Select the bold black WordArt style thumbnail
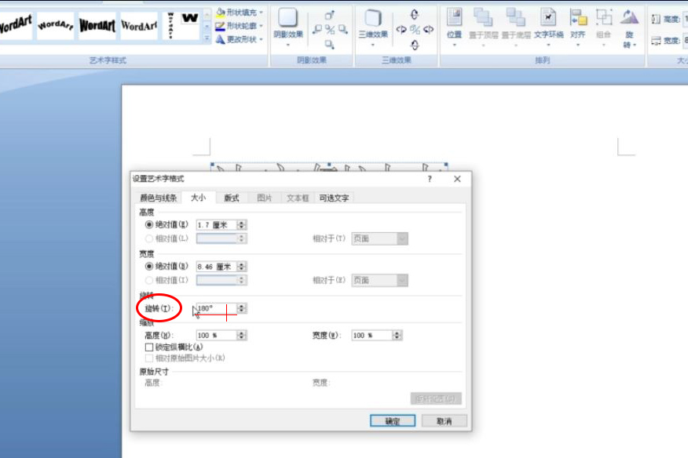 point(97,25)
